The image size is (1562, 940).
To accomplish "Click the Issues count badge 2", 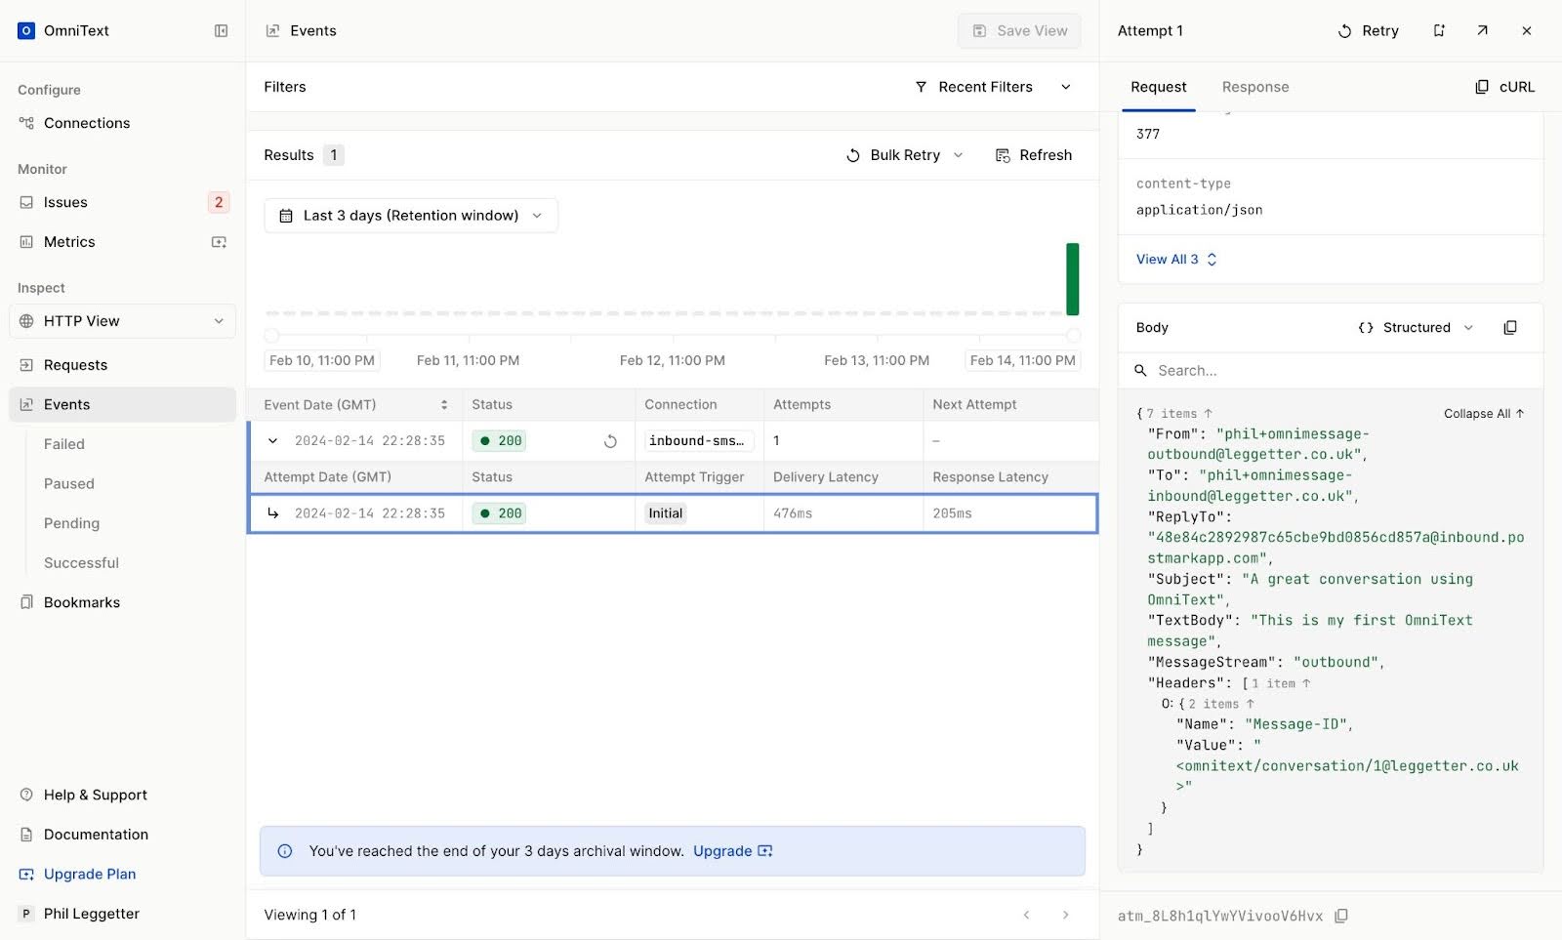I will 219,202.
